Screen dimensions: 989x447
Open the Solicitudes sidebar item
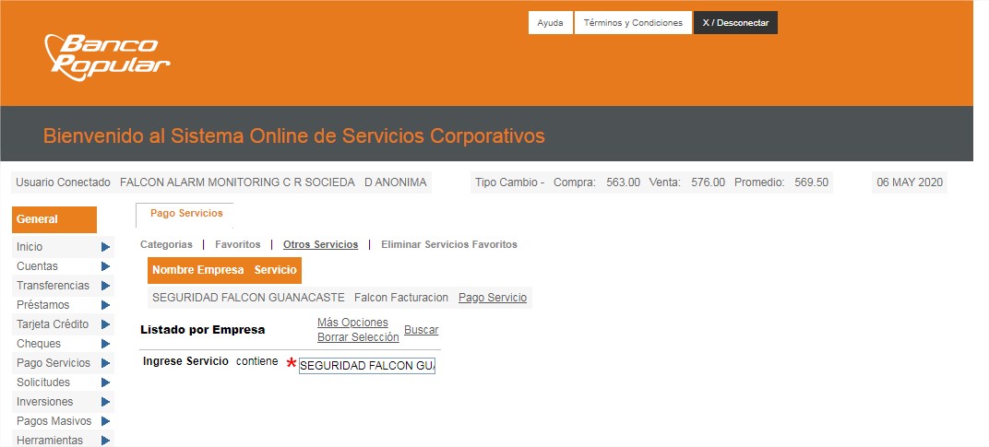42,382
